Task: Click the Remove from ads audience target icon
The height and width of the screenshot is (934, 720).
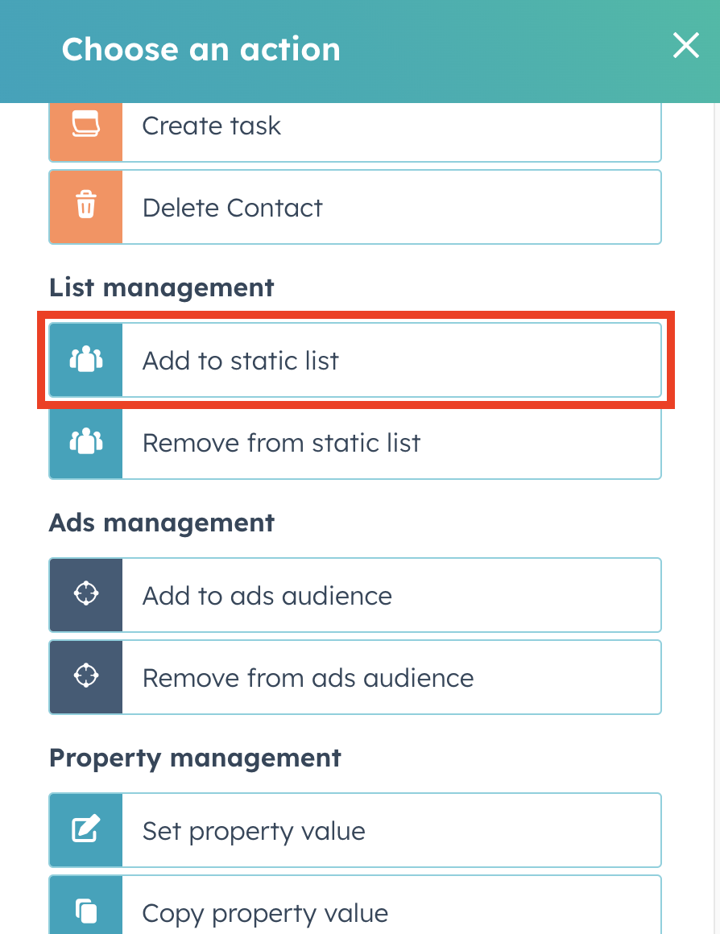Action: 86,676
